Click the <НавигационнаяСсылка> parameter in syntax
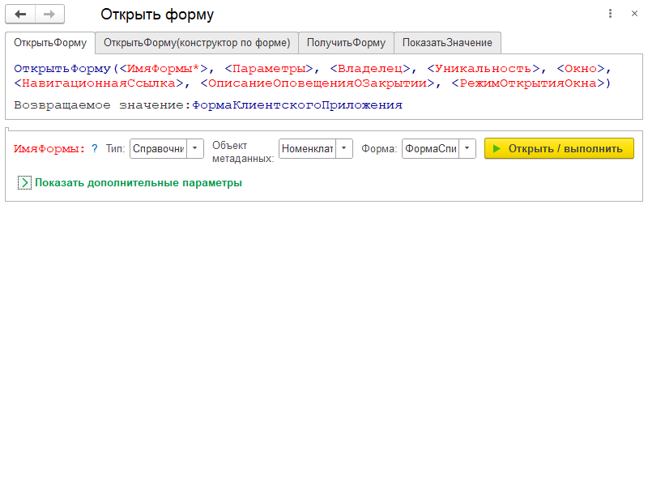Viewport: 648px width, 486px height. tap(99, 83)
